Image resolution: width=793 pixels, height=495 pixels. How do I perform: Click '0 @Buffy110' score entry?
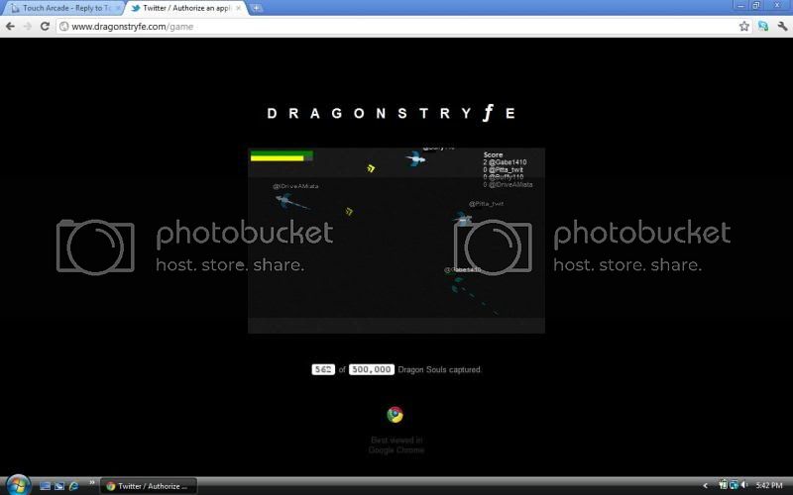(x=503, y=177)
